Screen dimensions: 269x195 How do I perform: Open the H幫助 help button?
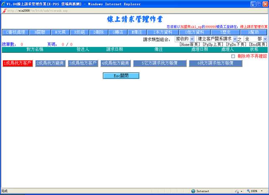[252, 32]
